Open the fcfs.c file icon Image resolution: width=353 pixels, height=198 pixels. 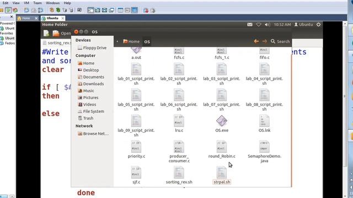(179, 51)
